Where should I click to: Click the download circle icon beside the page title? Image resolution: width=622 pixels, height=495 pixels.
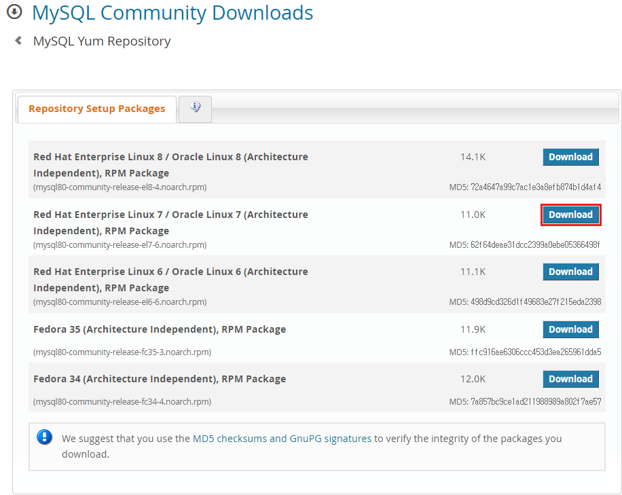tap(15, 12)
